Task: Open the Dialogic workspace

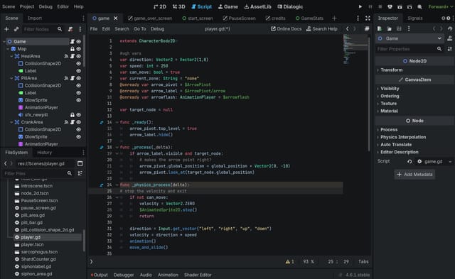Action: click(x=290, y=6)
